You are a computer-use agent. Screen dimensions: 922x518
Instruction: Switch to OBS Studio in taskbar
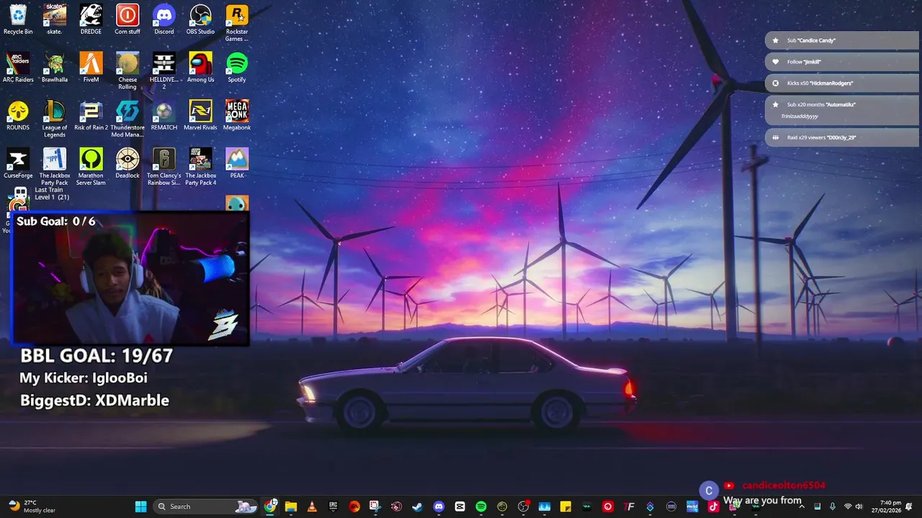523,506
